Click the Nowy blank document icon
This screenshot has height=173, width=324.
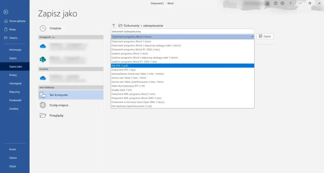pyautogui.click(x=6, y=29)
